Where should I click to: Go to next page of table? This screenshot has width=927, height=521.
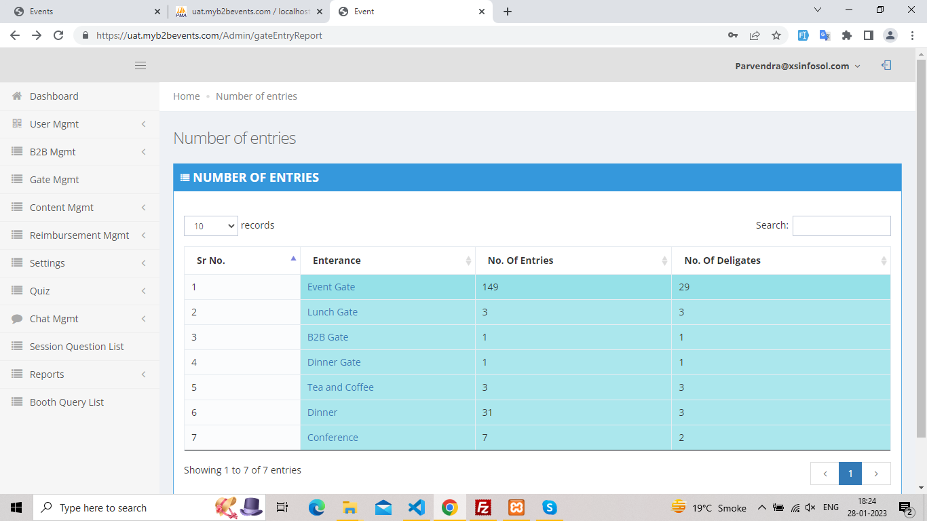pos(876,474)
